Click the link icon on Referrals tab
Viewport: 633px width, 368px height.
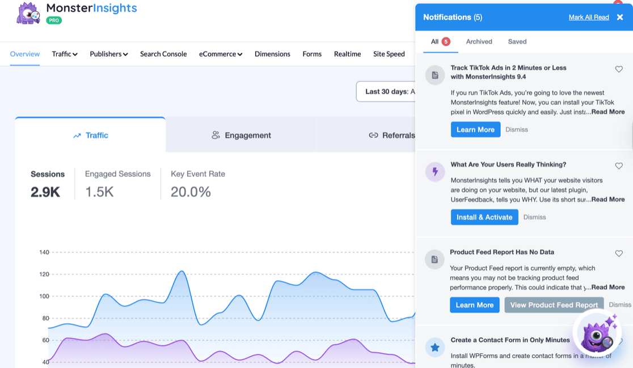tap(373, 135)
